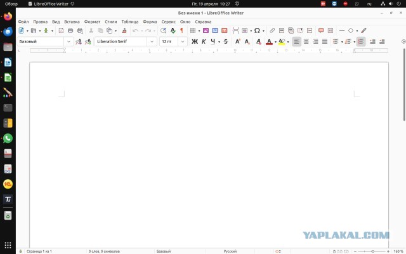The height and width of the screenshot is (254, 406).
Task: Click the Paste clipboard icon
Action: click(x=110, y=30)
